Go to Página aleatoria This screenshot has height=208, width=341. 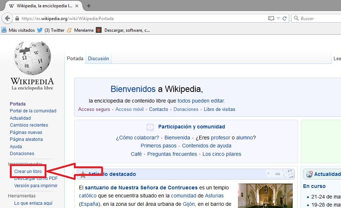coord(26,139)
